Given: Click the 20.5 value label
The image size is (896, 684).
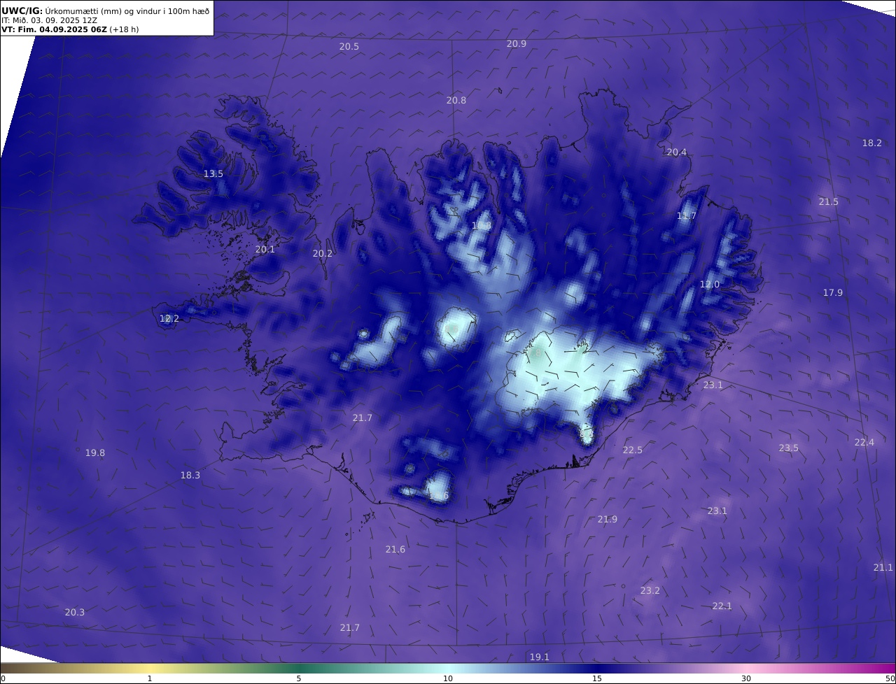Looking at the screenshot, I should (x=349, y=47).
